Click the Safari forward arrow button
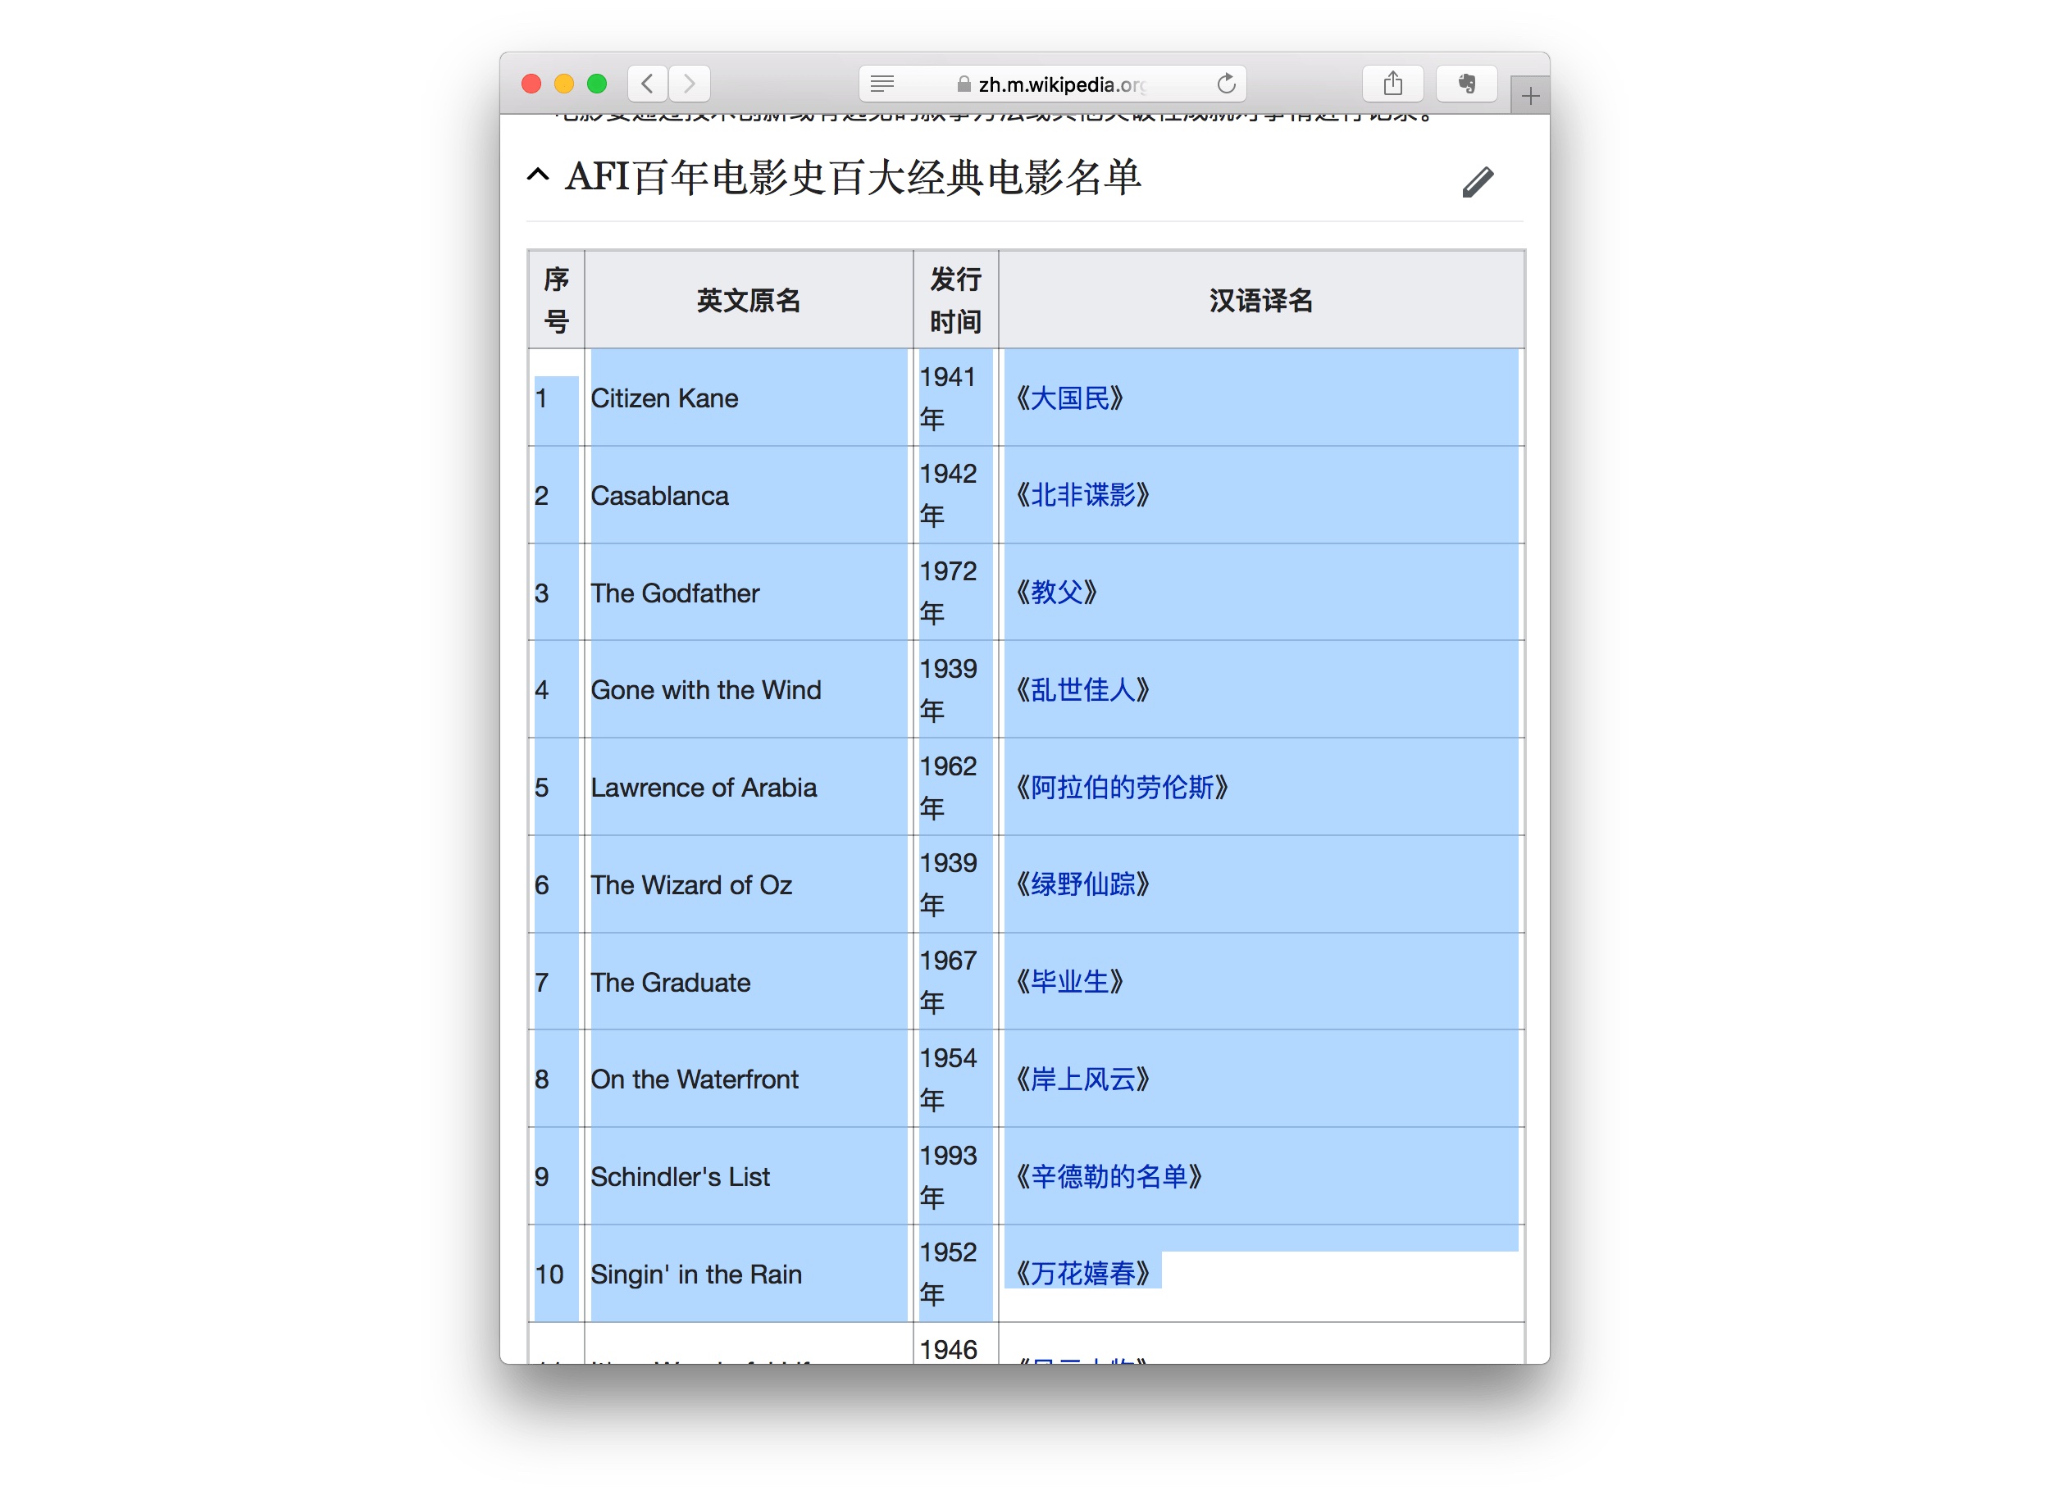This screenshot has width=2050, height=1495. tap(690, 84)
